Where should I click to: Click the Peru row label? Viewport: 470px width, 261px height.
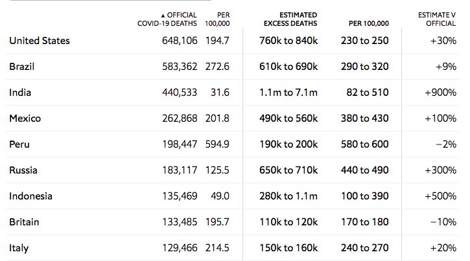click(19, 144)
